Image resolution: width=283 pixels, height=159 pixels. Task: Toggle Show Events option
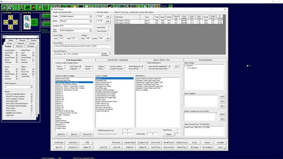[32, 108]
